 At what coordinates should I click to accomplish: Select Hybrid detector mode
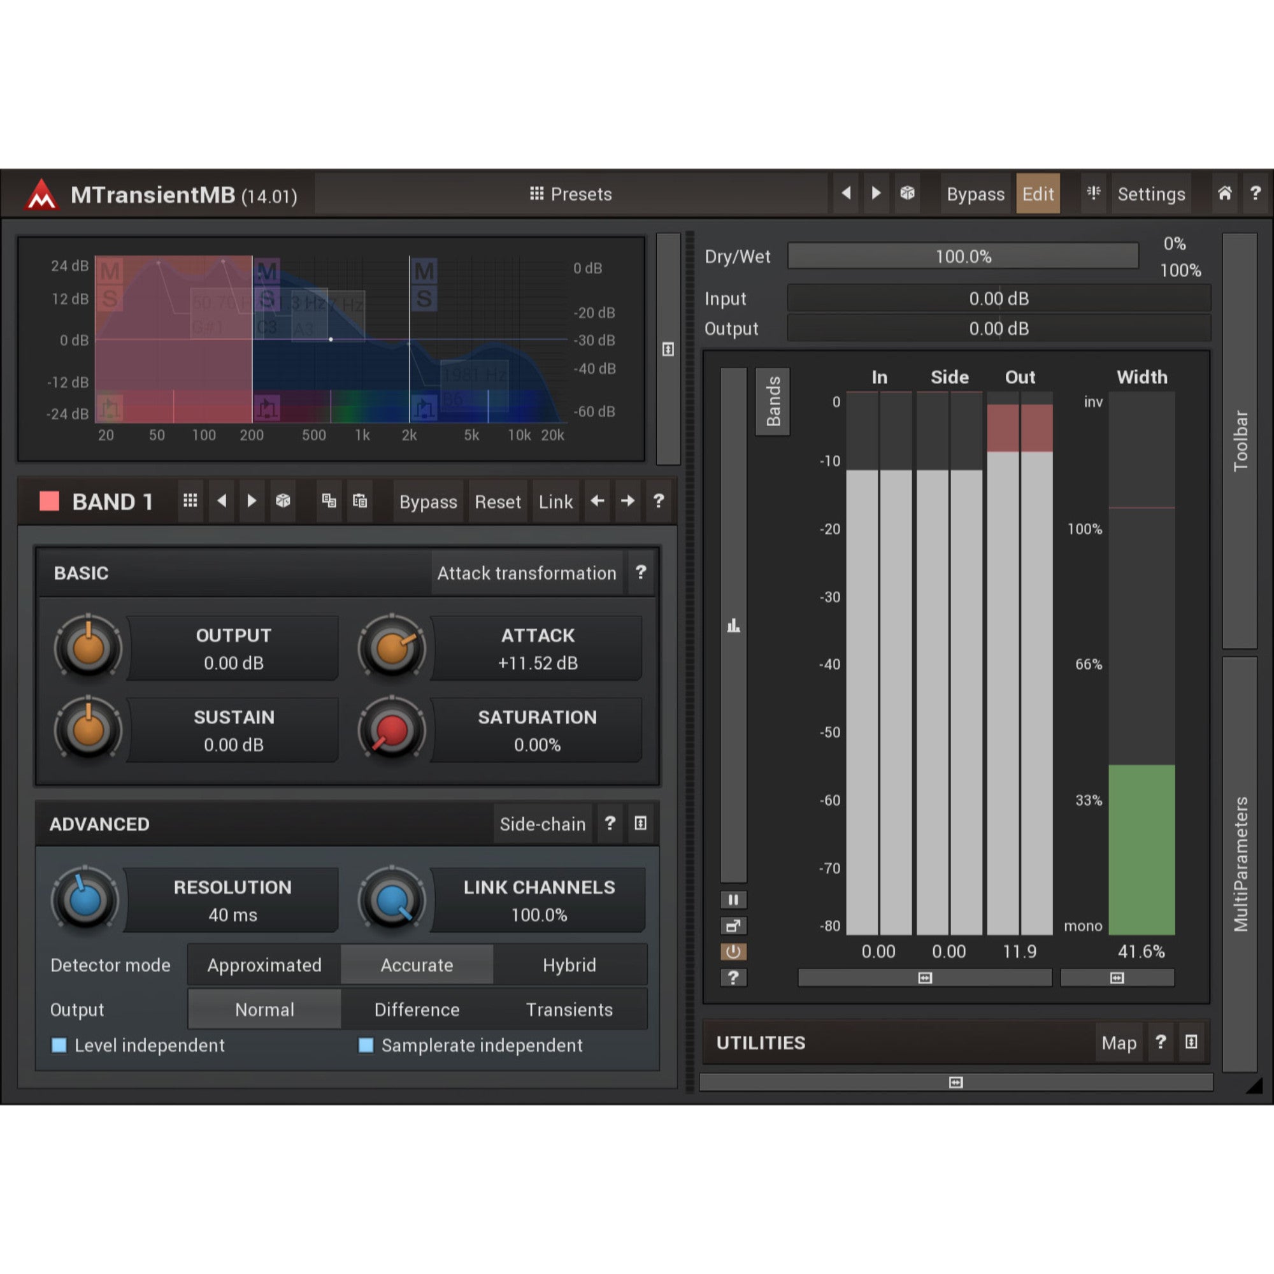point(569,964)
